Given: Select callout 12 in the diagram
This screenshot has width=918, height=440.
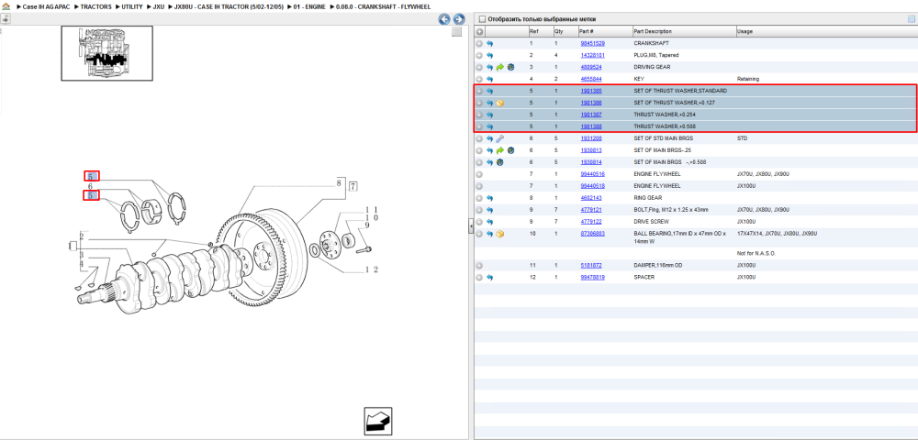Looking at the screenshot, I should (372, 269).
